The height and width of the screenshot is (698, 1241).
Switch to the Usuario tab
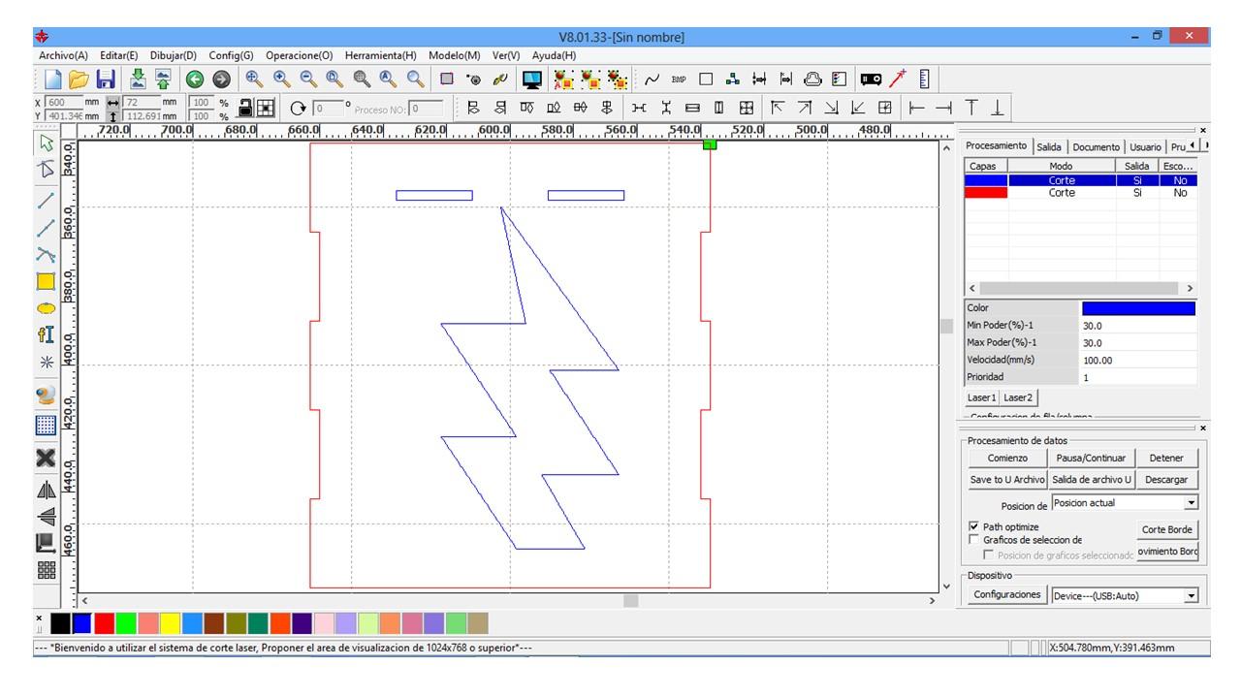coord(1146,146)
